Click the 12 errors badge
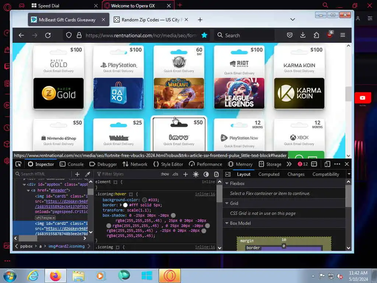This screenshot has width=377, height=283. (303, 164)
